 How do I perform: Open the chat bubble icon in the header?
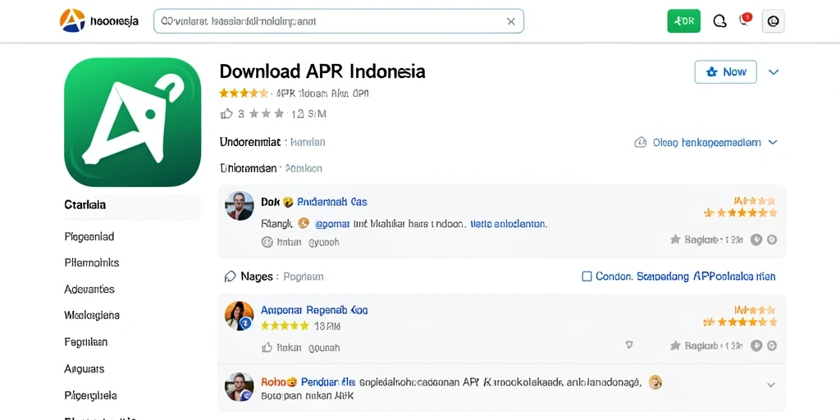720,21
